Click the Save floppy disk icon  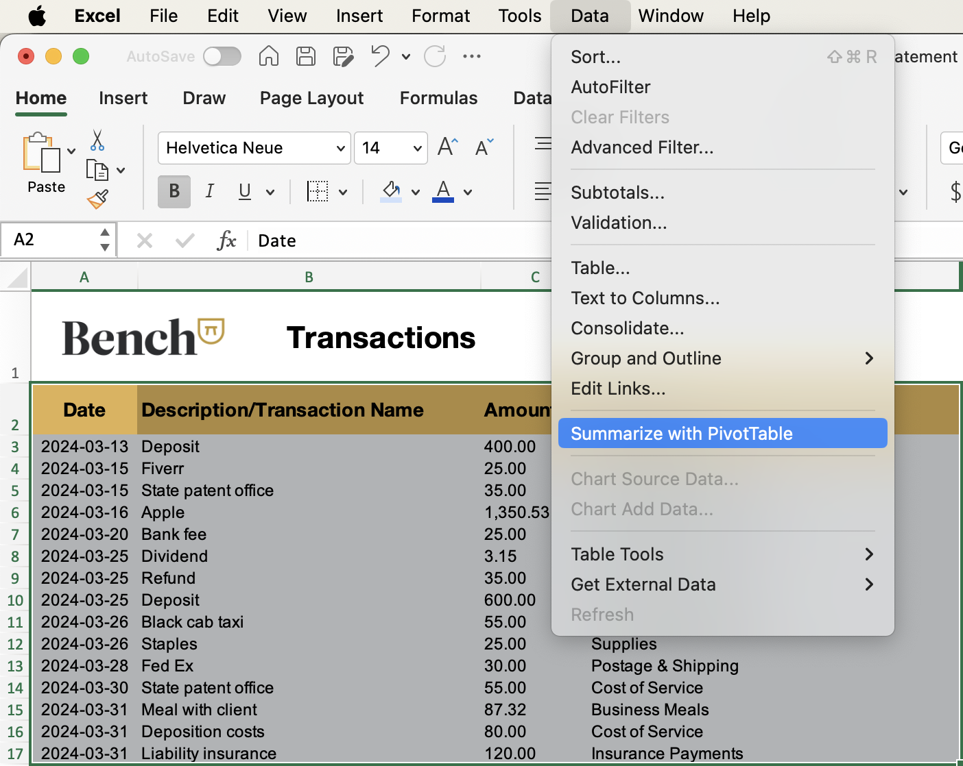coord(306,56)
